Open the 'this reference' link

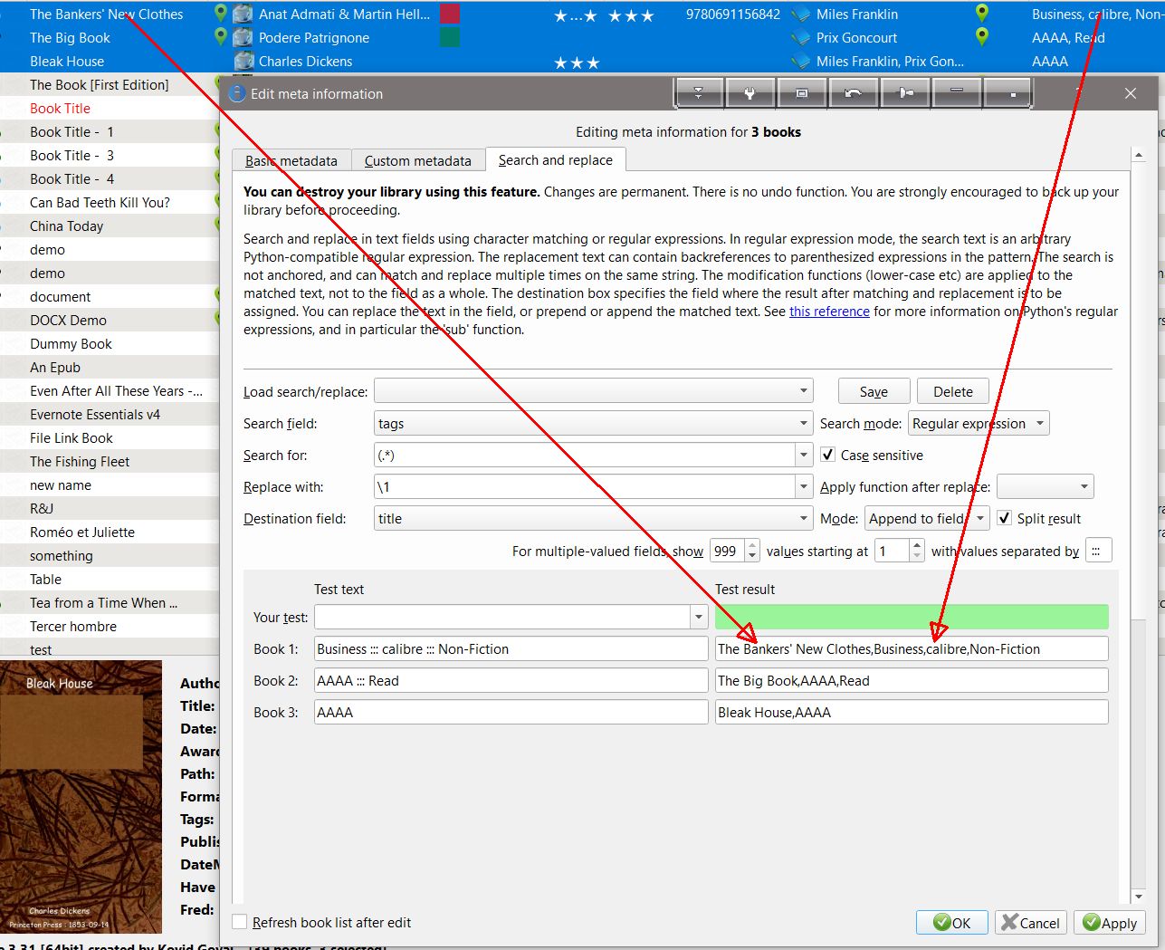(x=829, y=311)
